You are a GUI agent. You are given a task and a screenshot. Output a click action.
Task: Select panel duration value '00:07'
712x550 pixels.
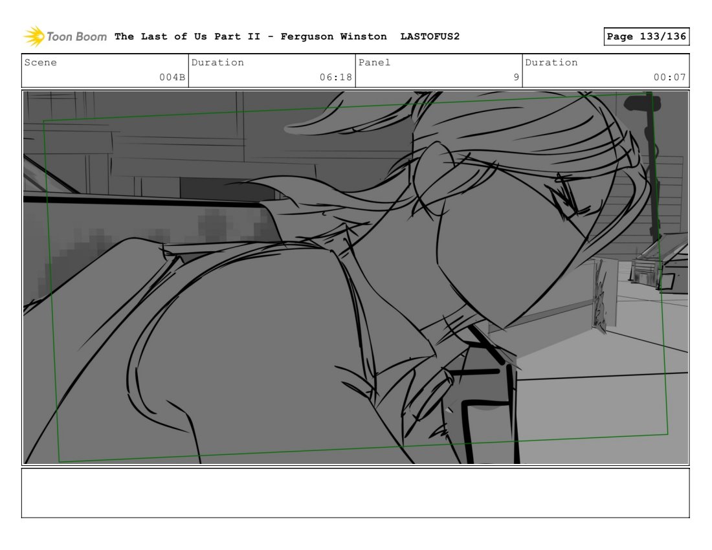click(670, 77)
